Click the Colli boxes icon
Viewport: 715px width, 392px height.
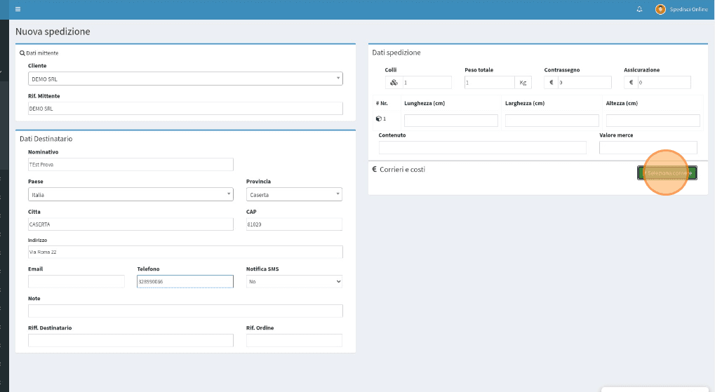click(394, 83)
